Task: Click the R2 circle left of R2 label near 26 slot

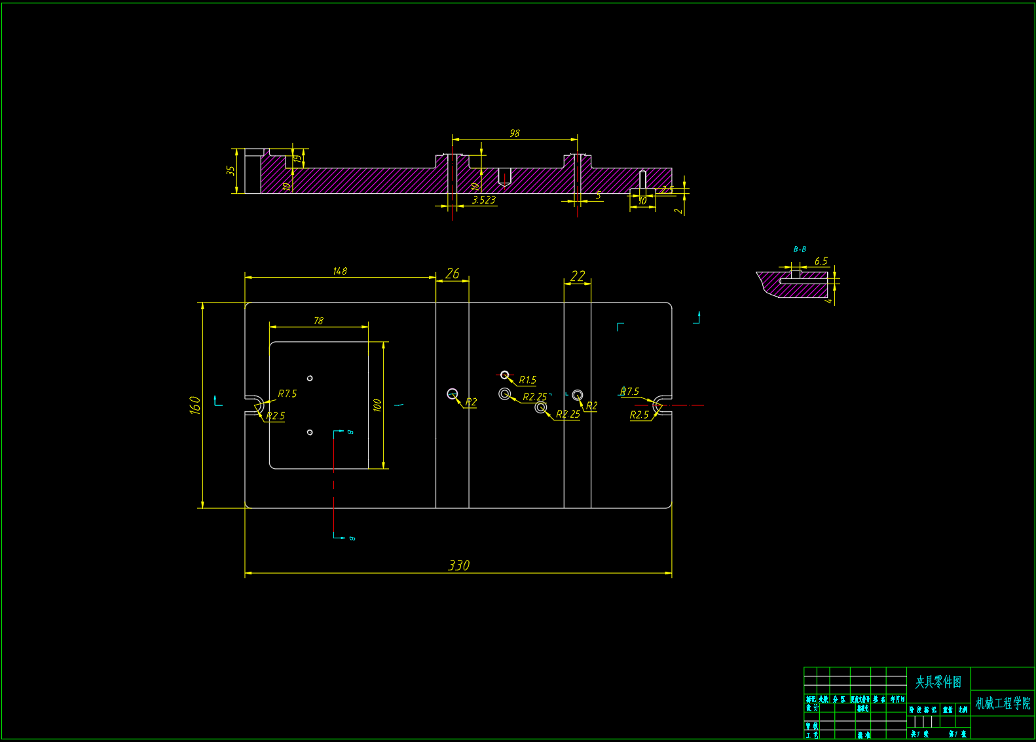Action: click(x=452, y=394)
